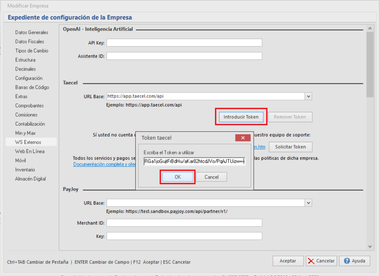Cancel the Token taecel dialog

point(211,177)
